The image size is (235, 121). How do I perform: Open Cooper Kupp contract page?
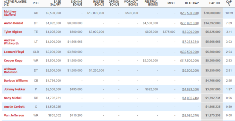(13, 60)
